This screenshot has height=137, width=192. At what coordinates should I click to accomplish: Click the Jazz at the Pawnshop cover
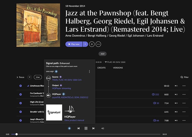click(x=38, y=25)
